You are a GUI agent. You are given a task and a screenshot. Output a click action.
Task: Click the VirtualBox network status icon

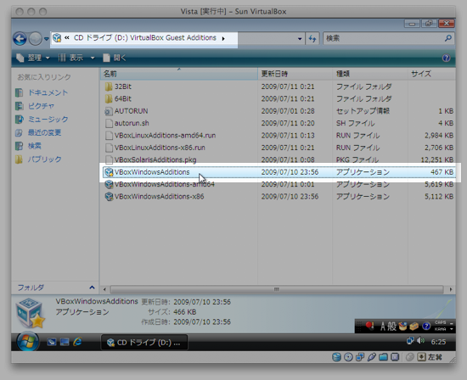360,357
